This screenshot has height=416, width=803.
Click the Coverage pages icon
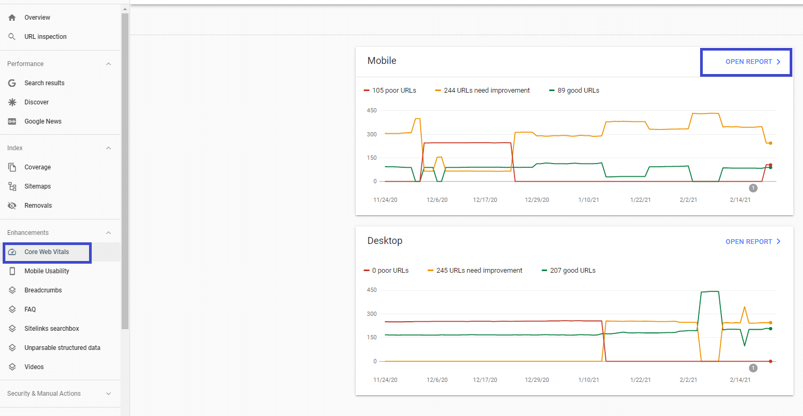point(12,167)
